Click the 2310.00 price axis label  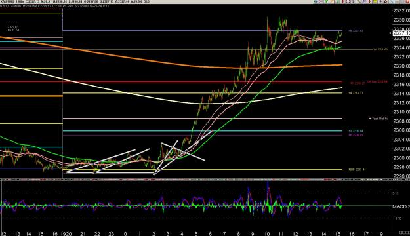pos(401,112)
